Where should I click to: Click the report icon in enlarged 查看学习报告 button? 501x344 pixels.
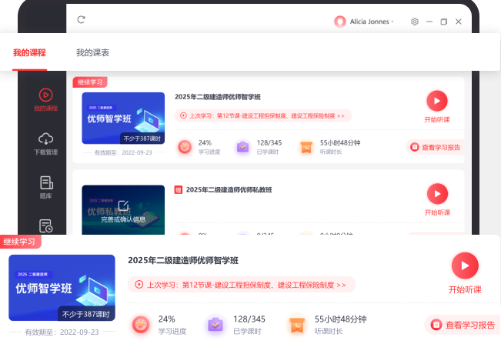point(436,325)
